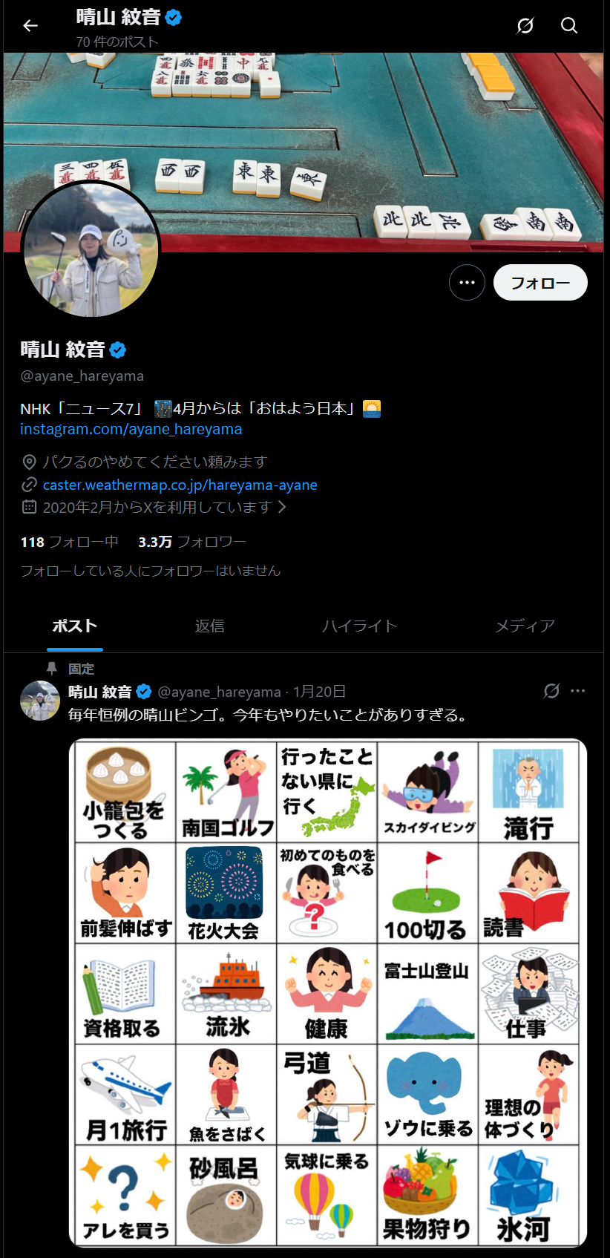Open the three-dot more options button
Image resolution: width=610 pixels, height=1258 pixels.
click(467, 283)
